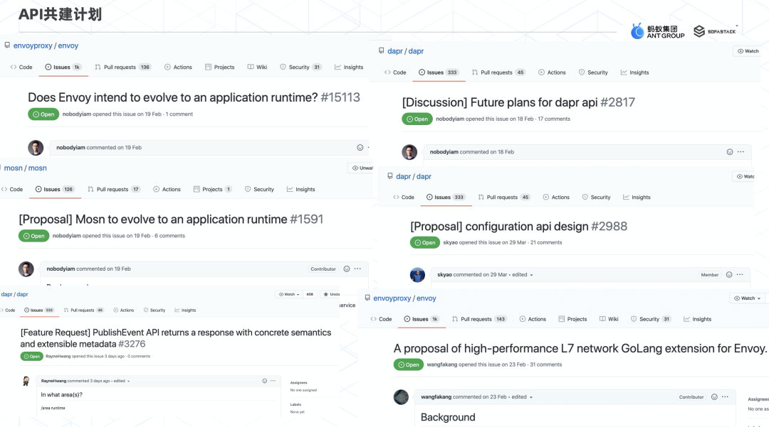The image size is (769, 427).
Task: Click the SOFAStack logo in header
Action: [x=715, y=31]
